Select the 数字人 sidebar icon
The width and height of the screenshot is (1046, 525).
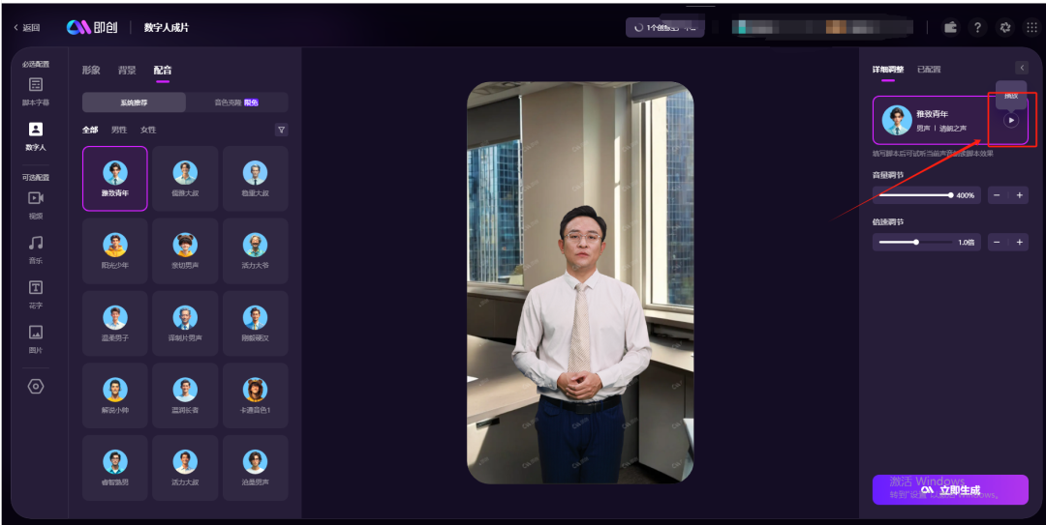pyautogui.click(x=35, y=130)
